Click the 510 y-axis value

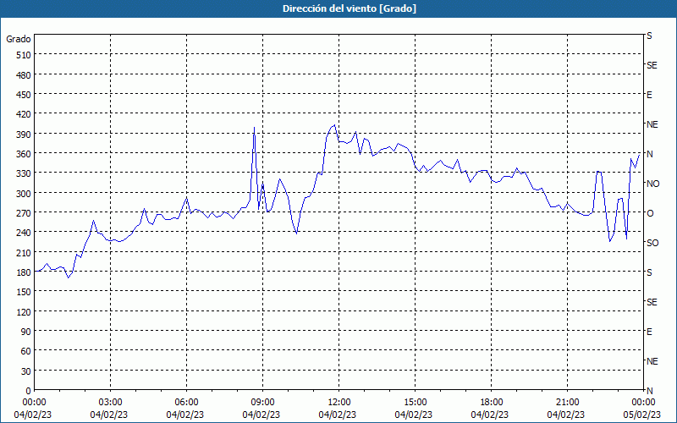pos(24,55)
